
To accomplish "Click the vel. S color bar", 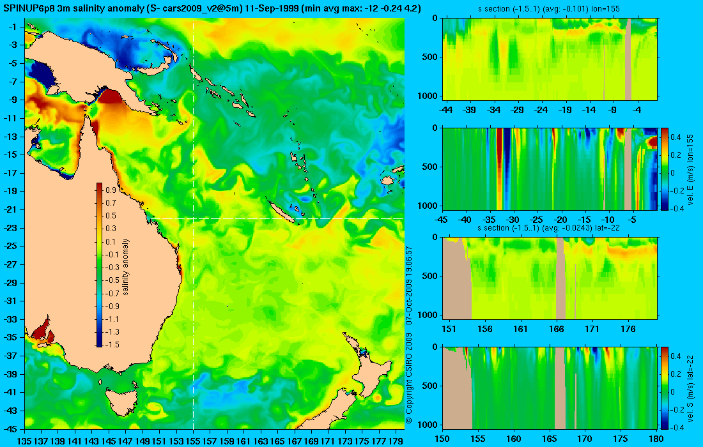I will (664, 388).
